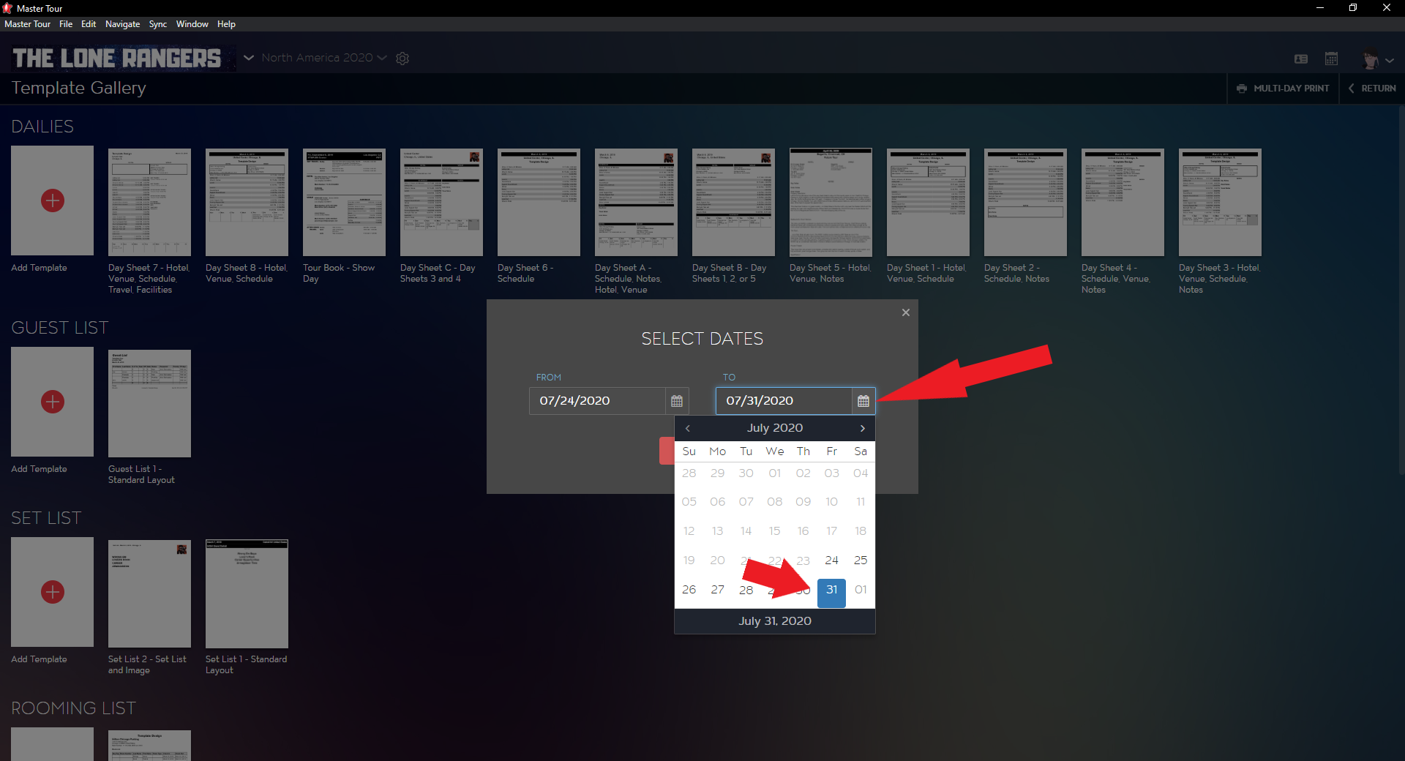
Task: Go to next month in calendar
Action: [x=862, y=428]
